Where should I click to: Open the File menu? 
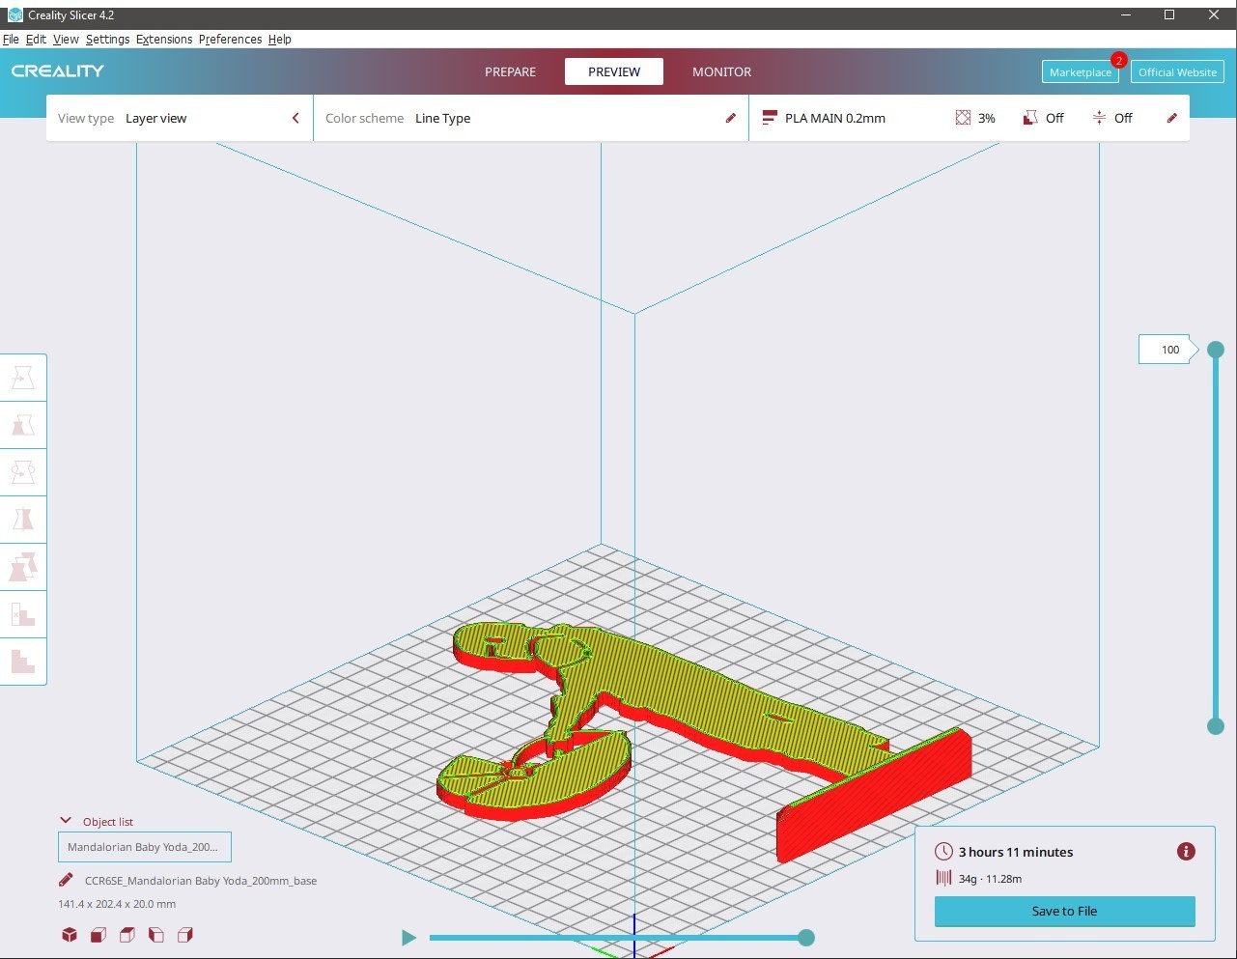coord(11,40)
